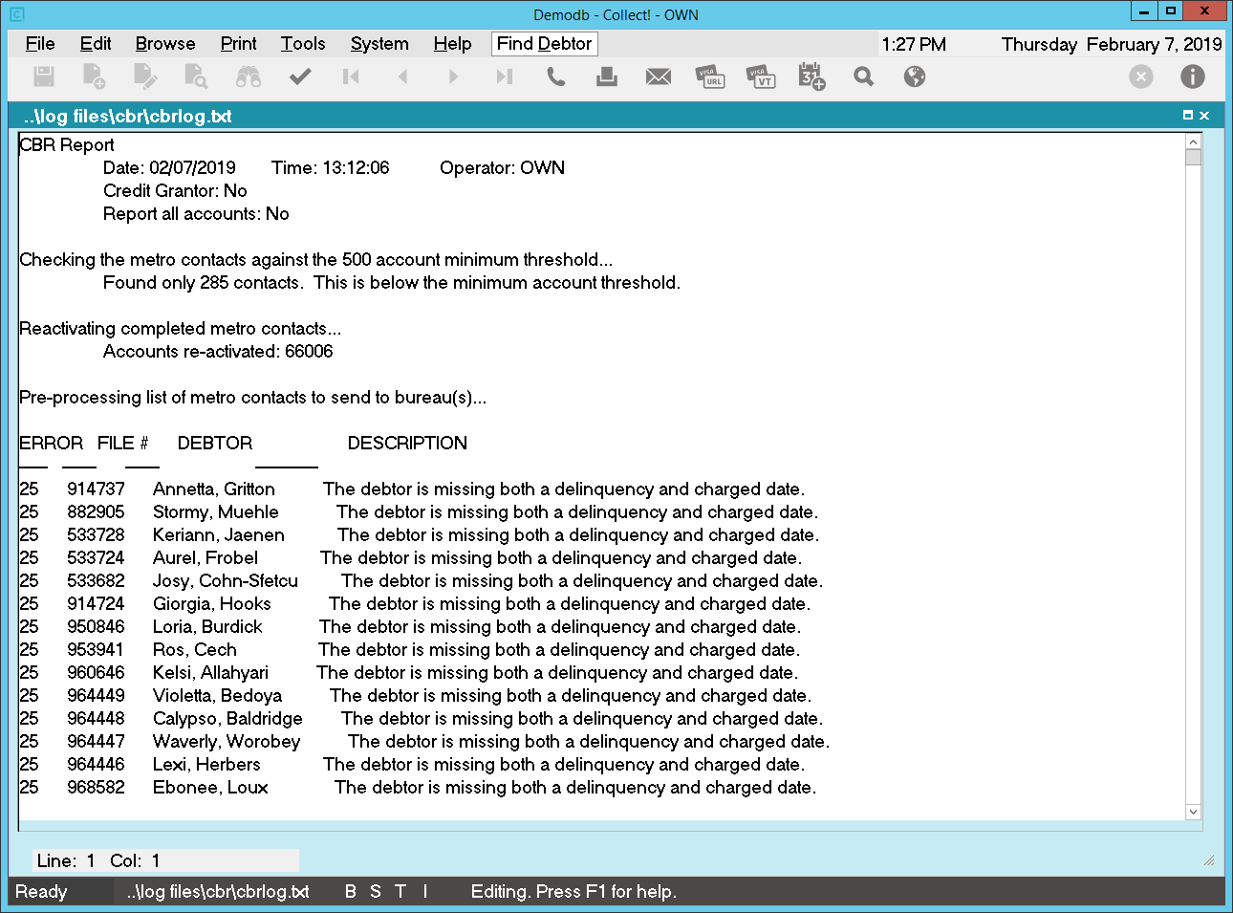The width and height of the screenshot is (1233, 913).
Task: Open the File menu
Action: (x=40, y=44)
